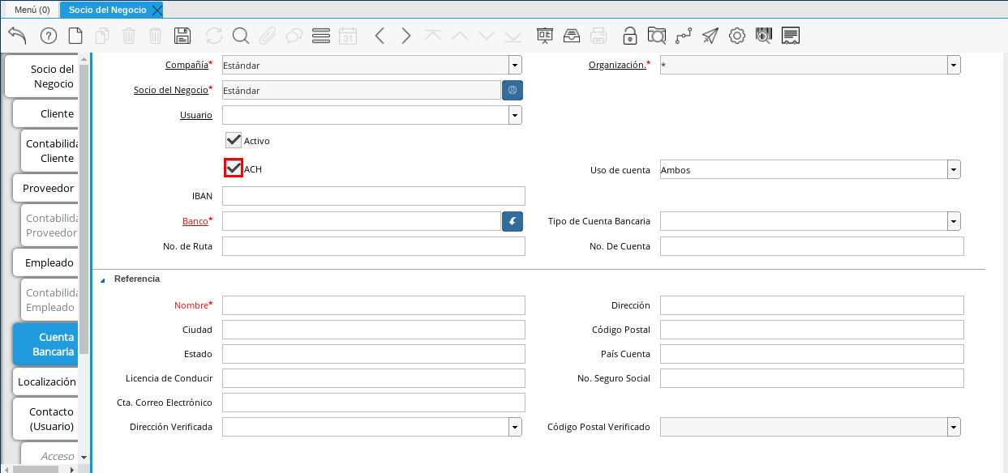The image size is (1008, 473).
Task: Click the IBAN input field
Action: (373, 196)
